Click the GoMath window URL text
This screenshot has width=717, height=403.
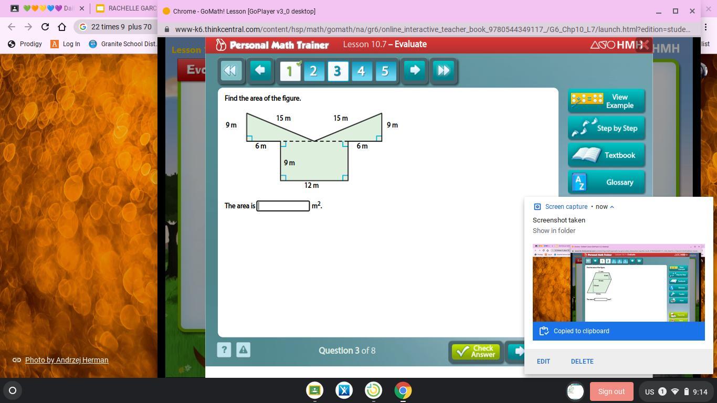pyautogui.click(x=433, y=29)
